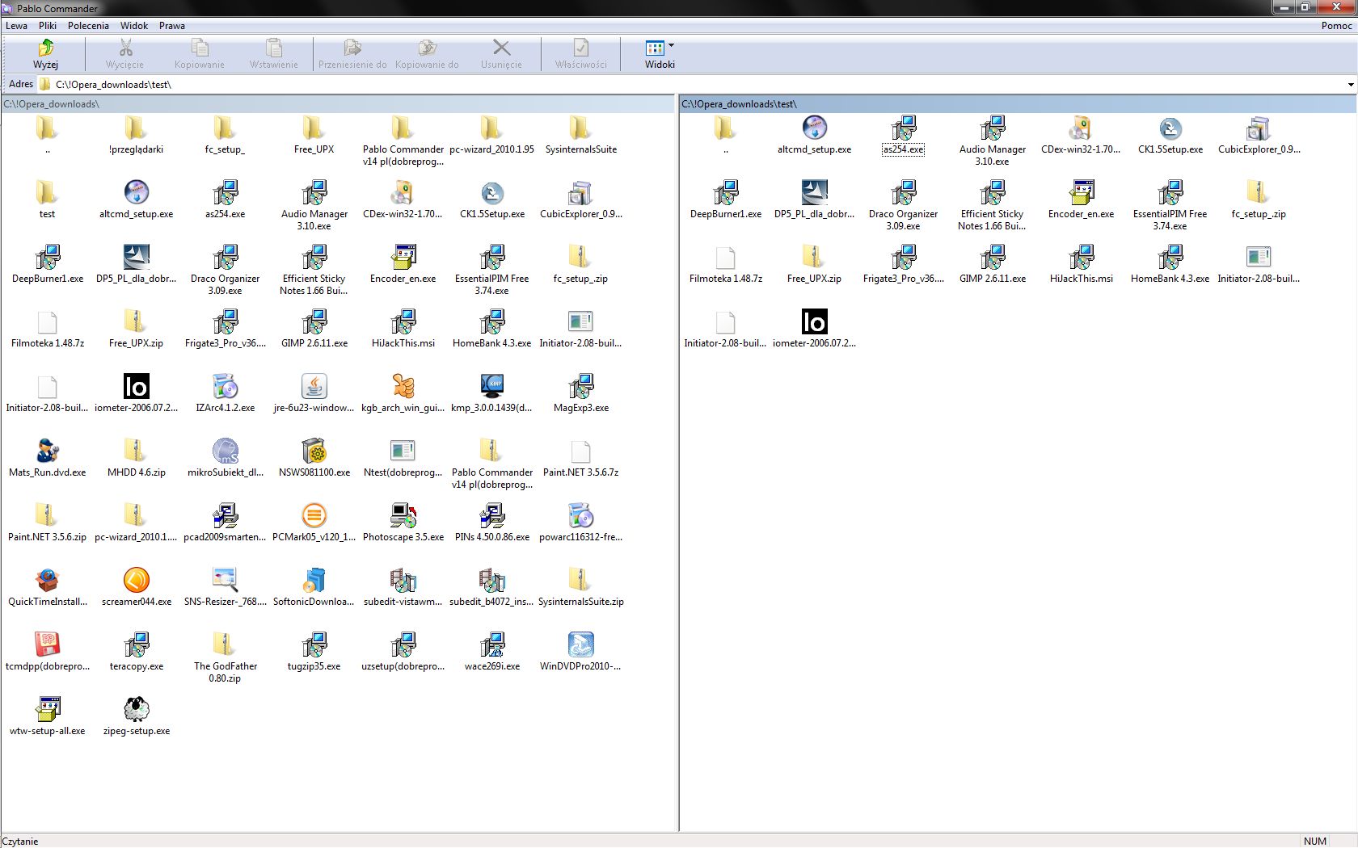1358x848 pixels.
Task: Select Mats_Run.dvd.exe icon
Action: tap(47, 451)
